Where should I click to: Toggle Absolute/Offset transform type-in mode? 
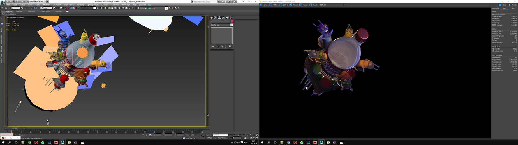point(150,135)
